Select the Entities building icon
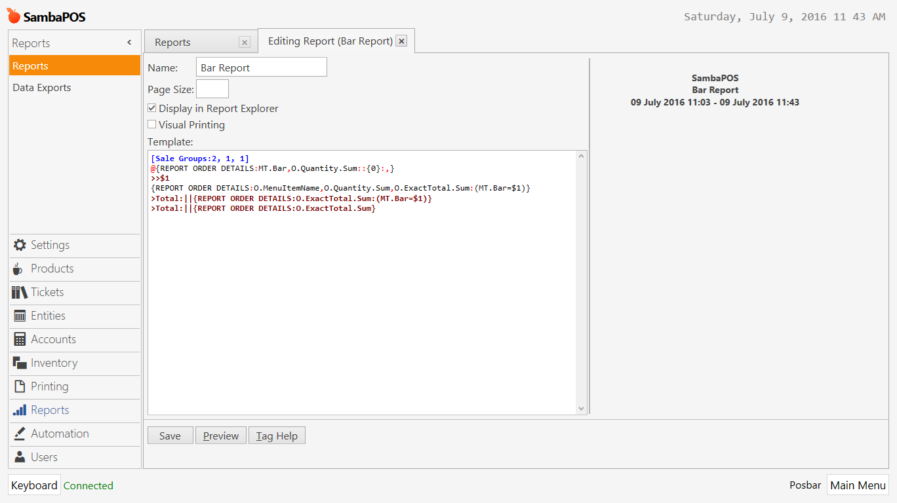897x503 pixels. click(20, 316)
